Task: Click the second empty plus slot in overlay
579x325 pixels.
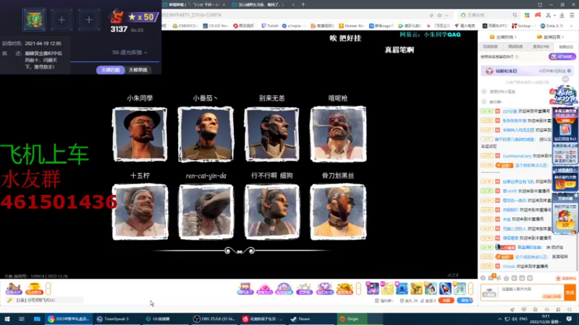Action: pos(89,20)
